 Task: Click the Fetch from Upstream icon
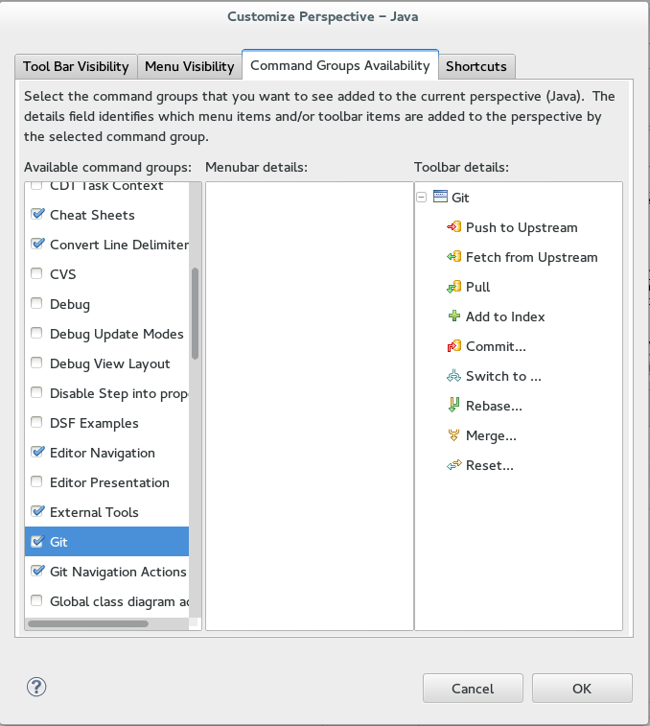tap(454, 257)
